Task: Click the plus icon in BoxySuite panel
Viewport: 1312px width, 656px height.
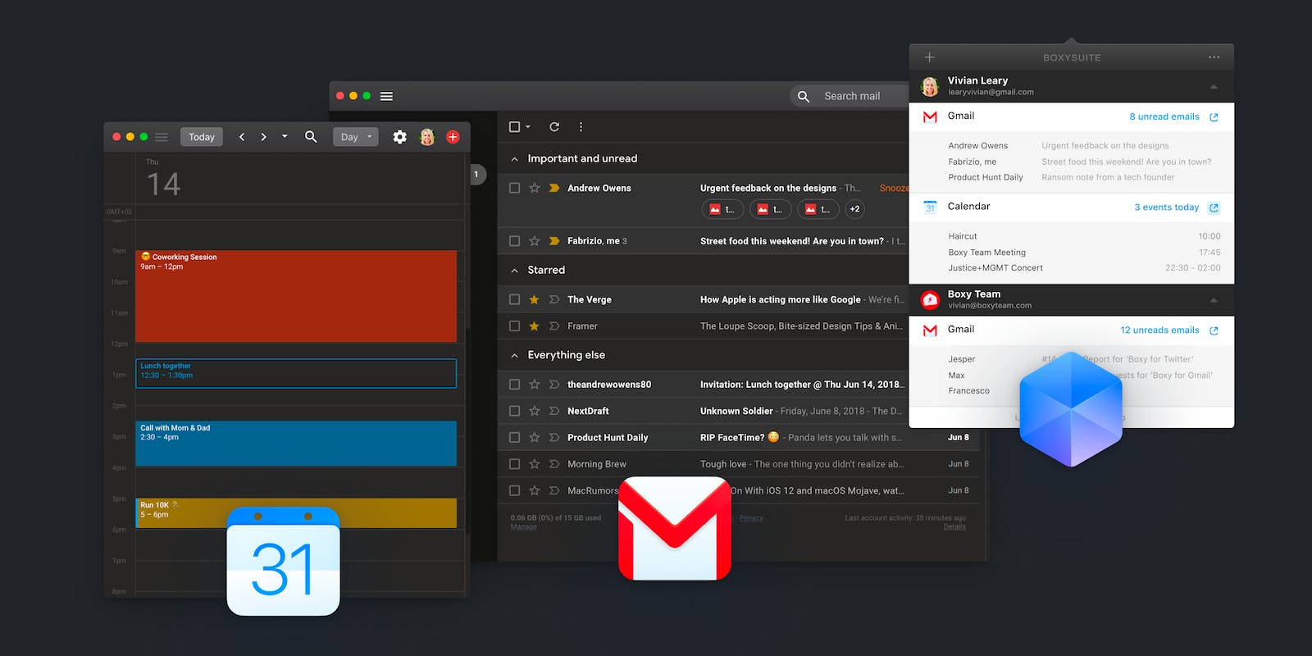Action: (x=929, y=57)
